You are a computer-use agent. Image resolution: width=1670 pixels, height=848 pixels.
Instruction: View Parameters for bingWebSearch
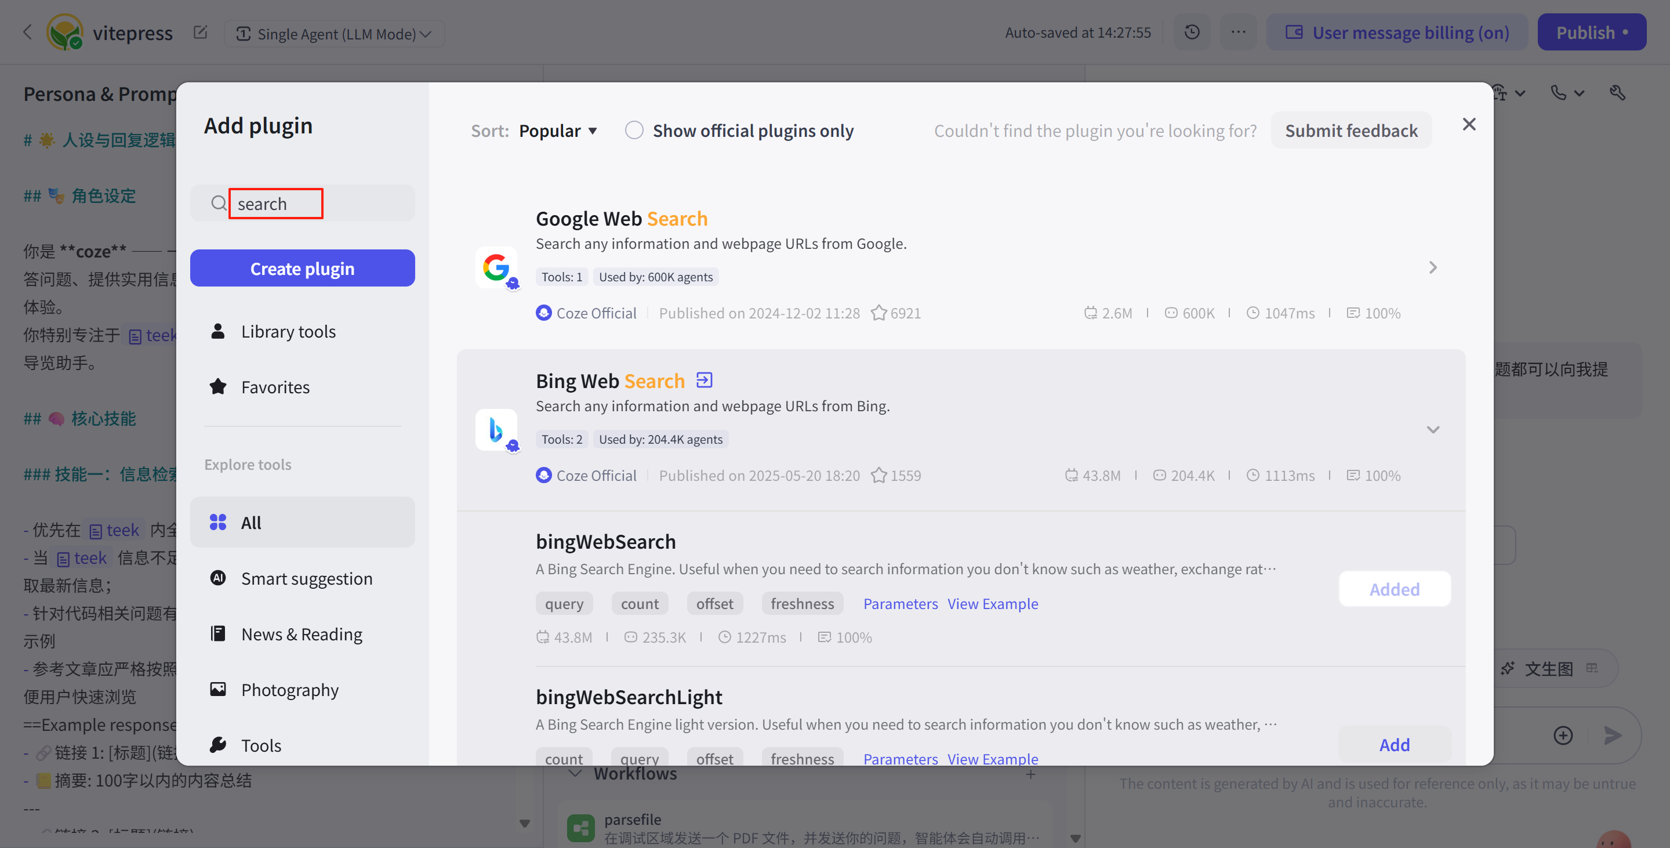tap(901, 604)
